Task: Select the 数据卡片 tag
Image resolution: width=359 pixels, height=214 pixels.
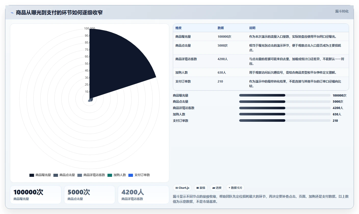Action: pyautogui.click(x=235, y=188)
